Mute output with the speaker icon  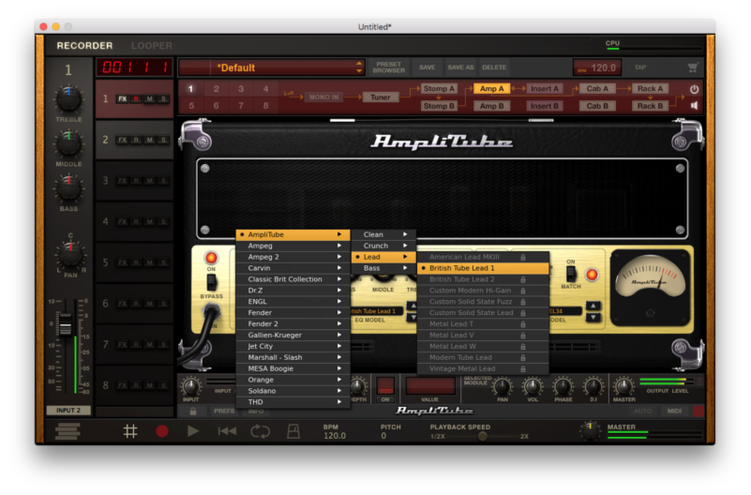694,105
